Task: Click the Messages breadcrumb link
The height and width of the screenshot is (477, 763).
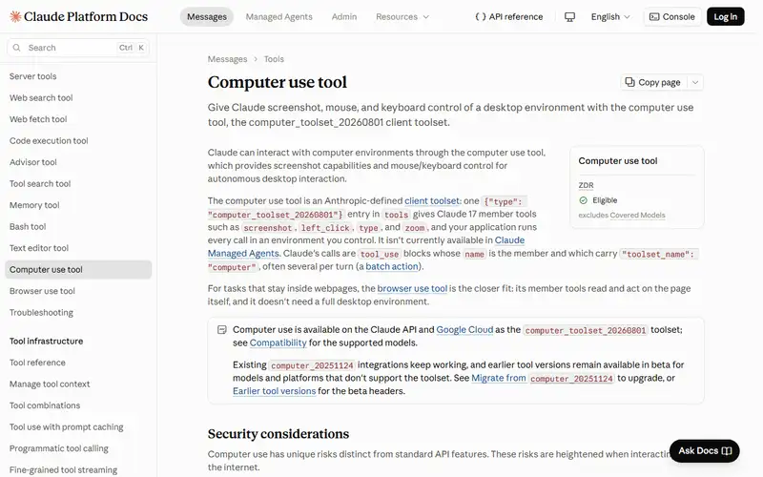Action: tap(227, 59)
